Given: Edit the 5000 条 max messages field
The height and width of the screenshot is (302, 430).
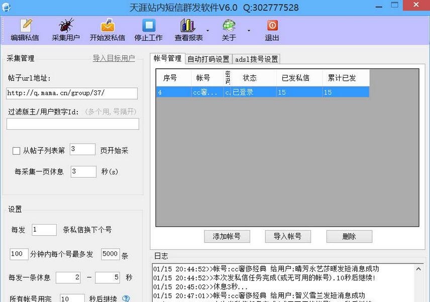Looking at the screenshot, I should (x=111, y=254).
